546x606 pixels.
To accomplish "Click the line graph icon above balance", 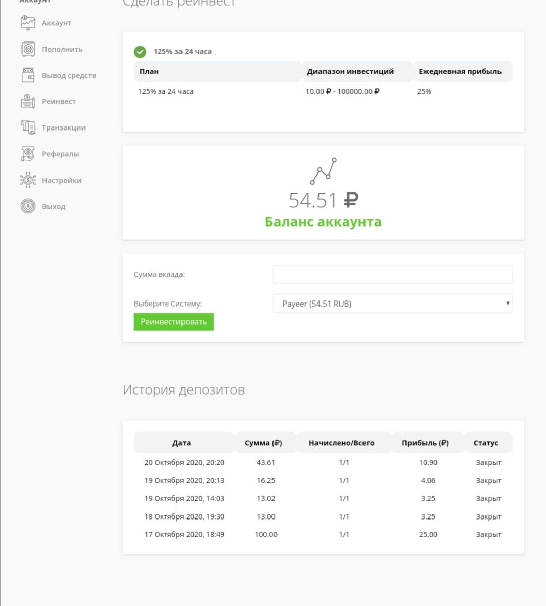I will (323, 171).
